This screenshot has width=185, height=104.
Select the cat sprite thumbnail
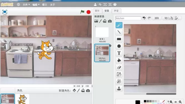(22, 99)
